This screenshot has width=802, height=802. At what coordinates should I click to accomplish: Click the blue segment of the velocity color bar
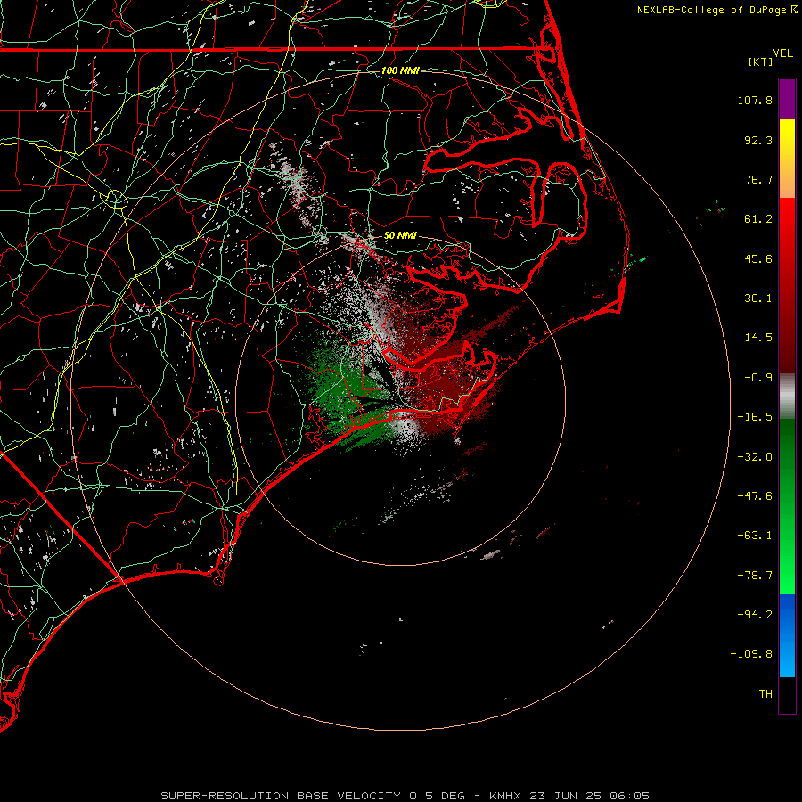click(787, 635)
